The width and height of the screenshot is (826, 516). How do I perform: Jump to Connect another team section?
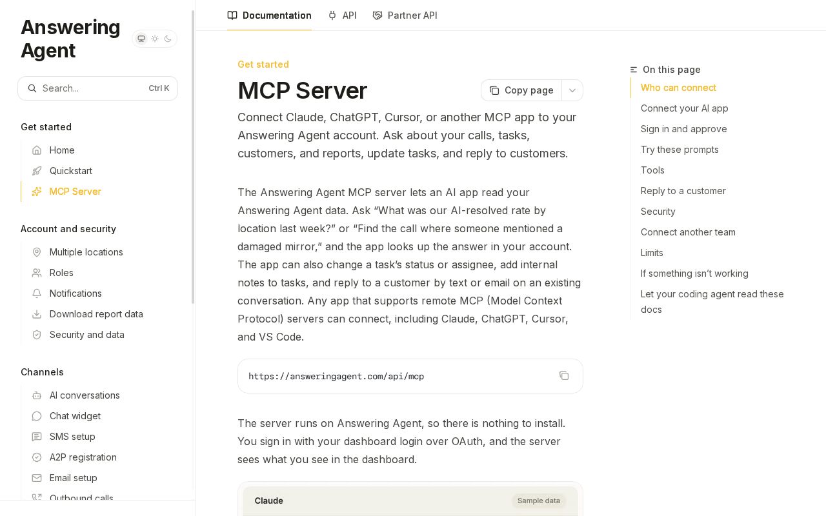pyautogui.click(x=688, y=232)
